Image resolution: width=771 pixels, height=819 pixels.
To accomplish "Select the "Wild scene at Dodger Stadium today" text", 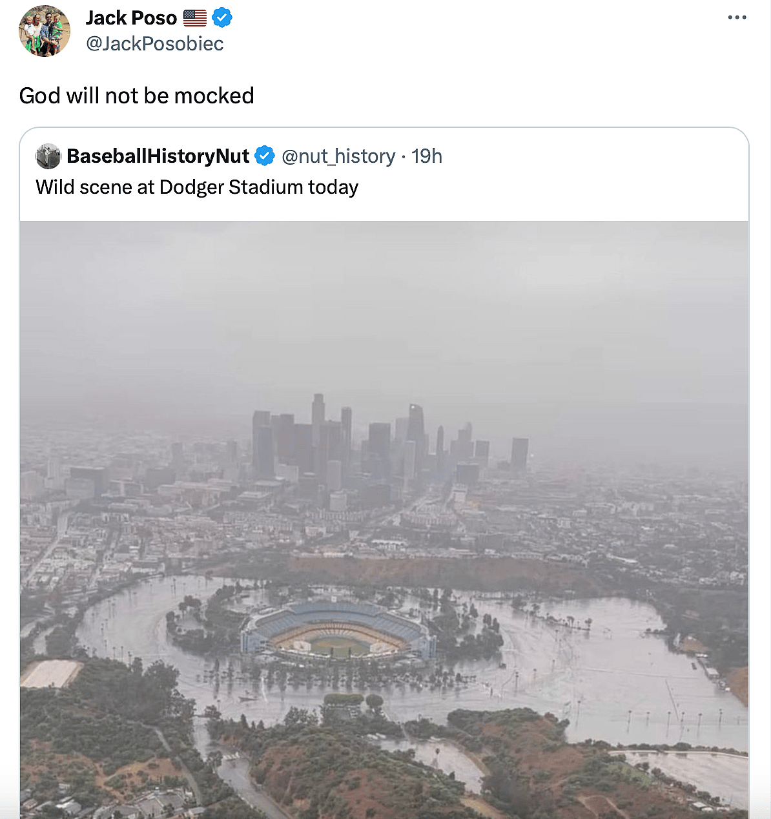I will pyautogui.click(x=197, y=187).
